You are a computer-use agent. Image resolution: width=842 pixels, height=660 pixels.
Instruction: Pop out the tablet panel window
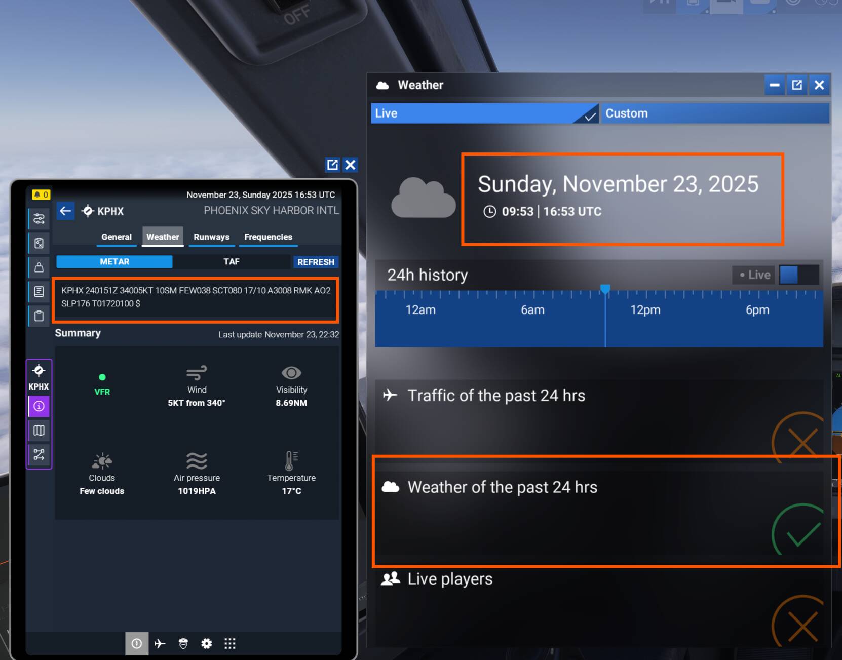point(332,165)
